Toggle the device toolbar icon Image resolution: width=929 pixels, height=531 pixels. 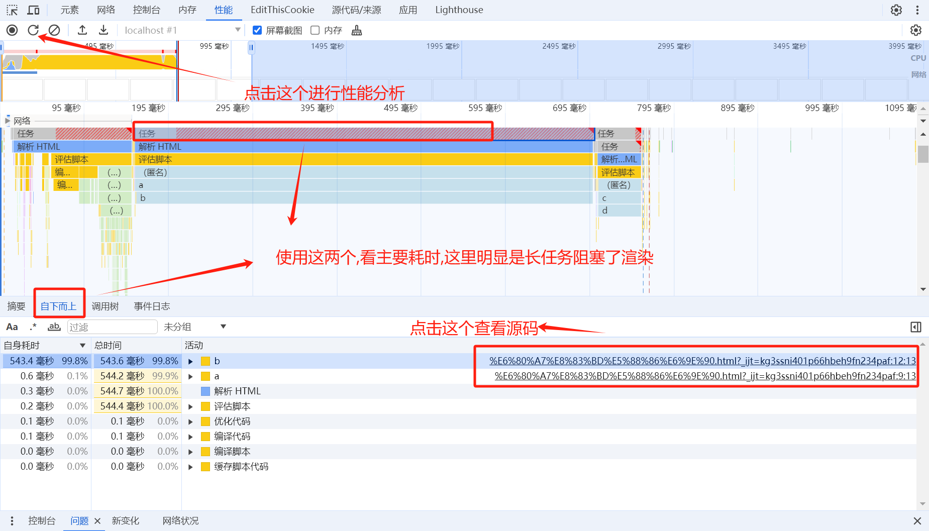point(34,10)
